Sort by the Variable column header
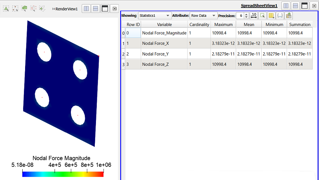 (164, 24)
